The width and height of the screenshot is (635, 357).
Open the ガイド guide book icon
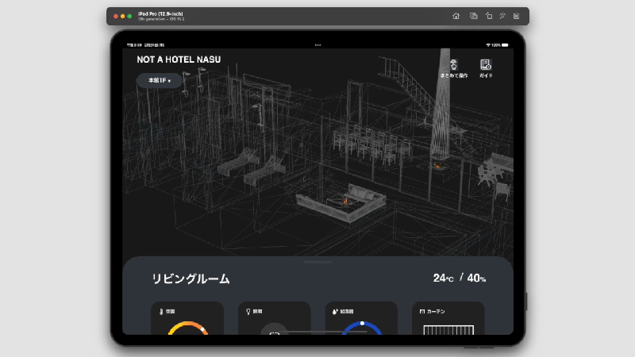point(486,65)
